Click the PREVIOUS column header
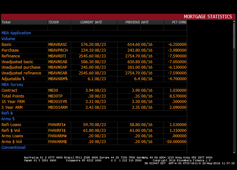Image resolution: width=237 pixels, height=170 pixels. pyautogui.click(x=133, y=22)
